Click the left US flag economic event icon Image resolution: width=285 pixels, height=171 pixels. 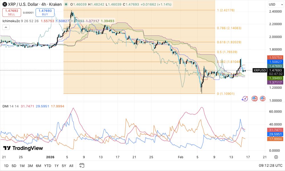coord(254,98)
